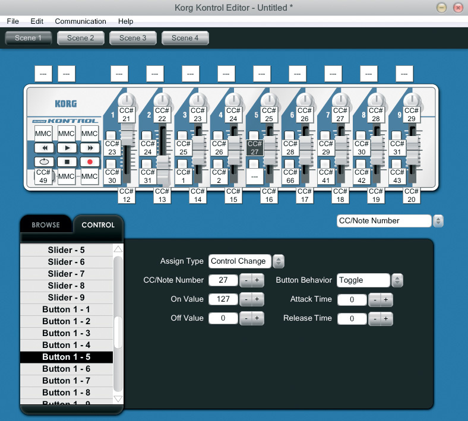Image resolution: width=468 pixels, height=421 pixels.
Task: Select knob 9 labeled CC# 29
Action: [412, 115]
